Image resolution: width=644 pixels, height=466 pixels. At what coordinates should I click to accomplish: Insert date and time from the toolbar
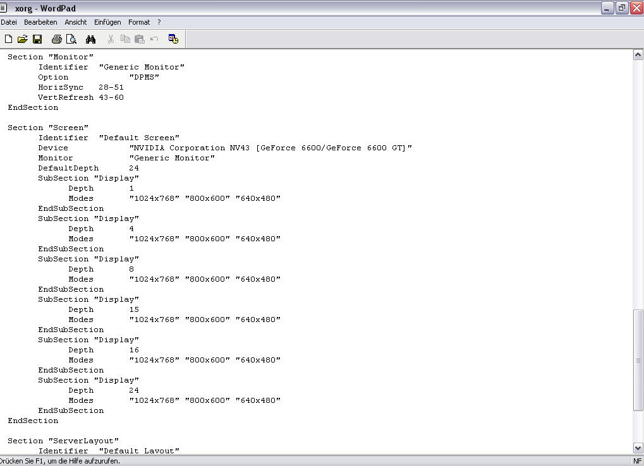pos(173,39)
